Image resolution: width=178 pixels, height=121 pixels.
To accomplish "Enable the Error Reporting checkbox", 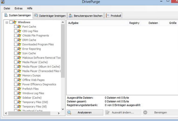I will tap(16, 49).
